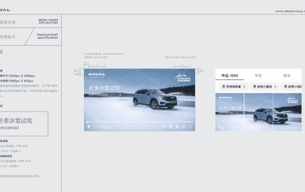Click the chevron on the first collection chip
Screen dimensions: 305x192
pyautogui.click(x=245, y=86)
